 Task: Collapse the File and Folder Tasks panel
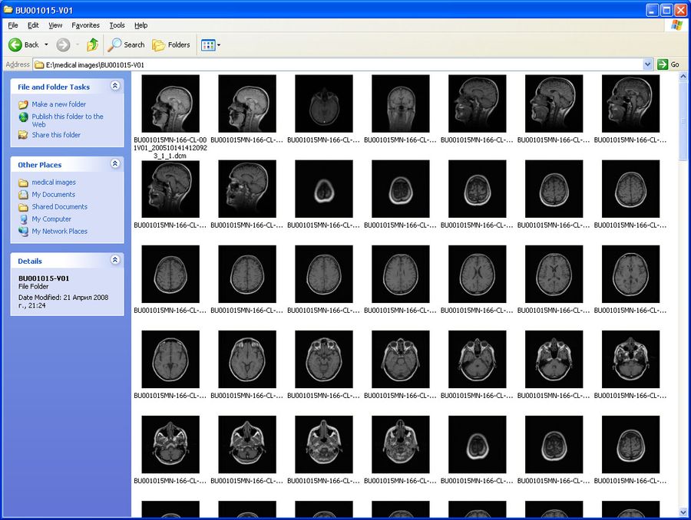coord(115,86)
